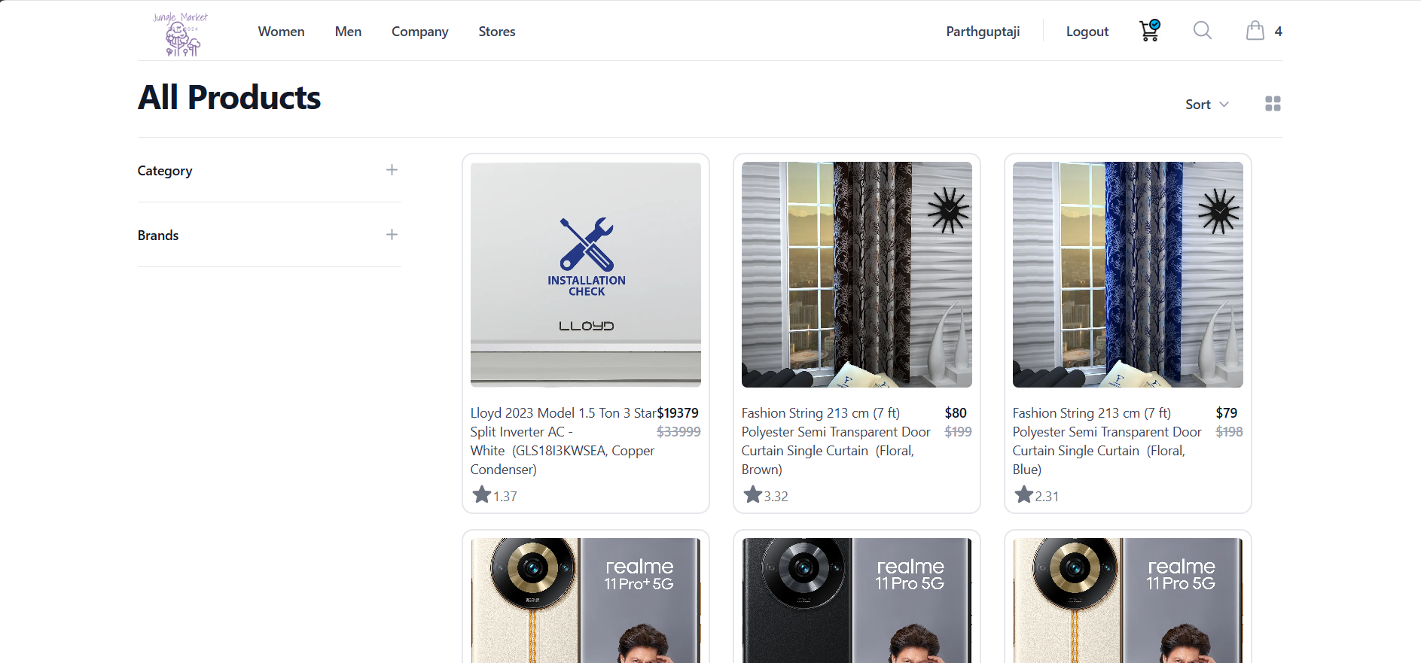The width and height of the screenshot is (1421, 663).
Task: Click star rating icon on Lloyd AC
Action: pos(481,495)
